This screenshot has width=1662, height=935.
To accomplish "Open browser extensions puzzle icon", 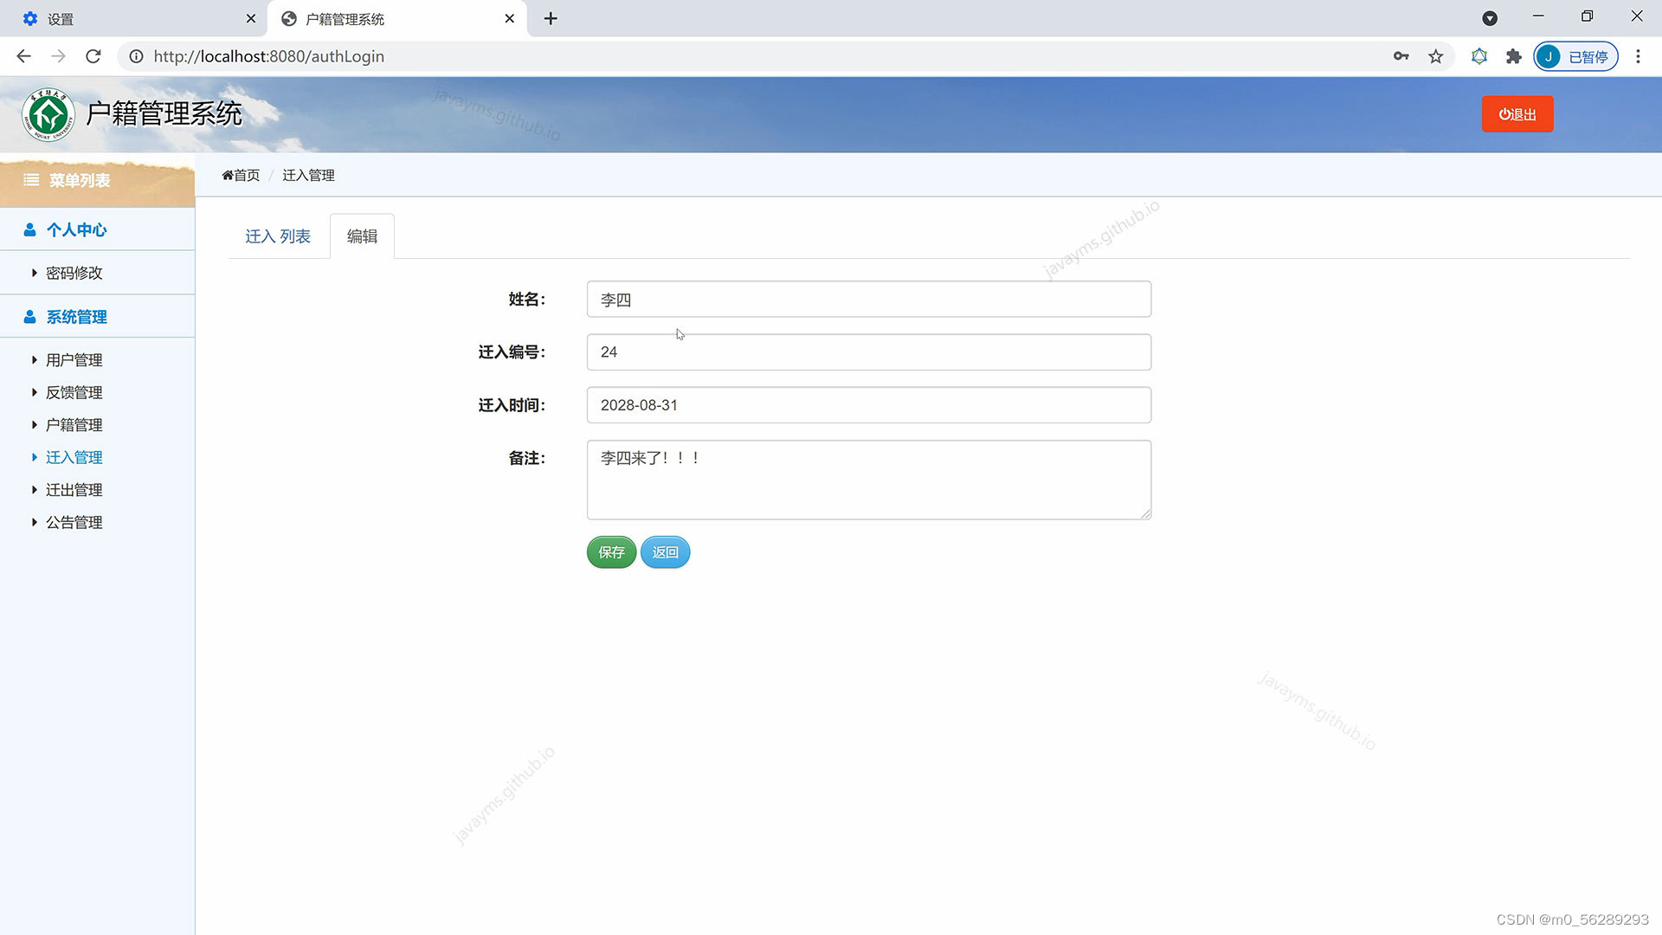I will point(1513,56).
